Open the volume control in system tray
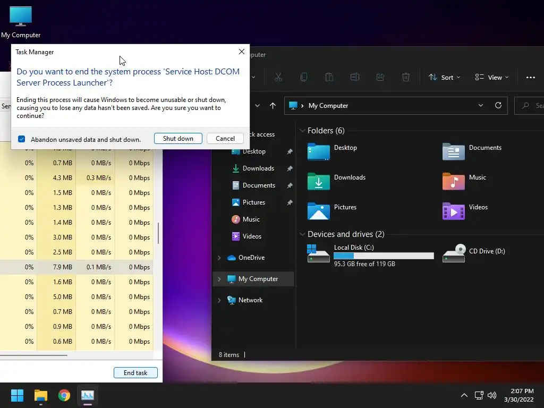 492,395
